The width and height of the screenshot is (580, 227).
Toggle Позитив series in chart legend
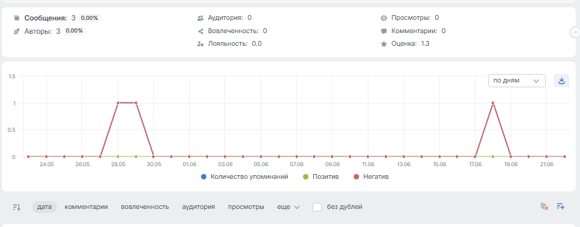[x=320, y=177]
